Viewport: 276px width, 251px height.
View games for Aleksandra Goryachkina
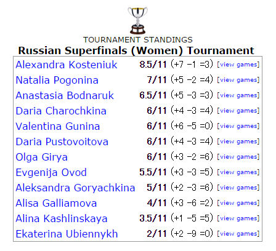pos(238,188)
